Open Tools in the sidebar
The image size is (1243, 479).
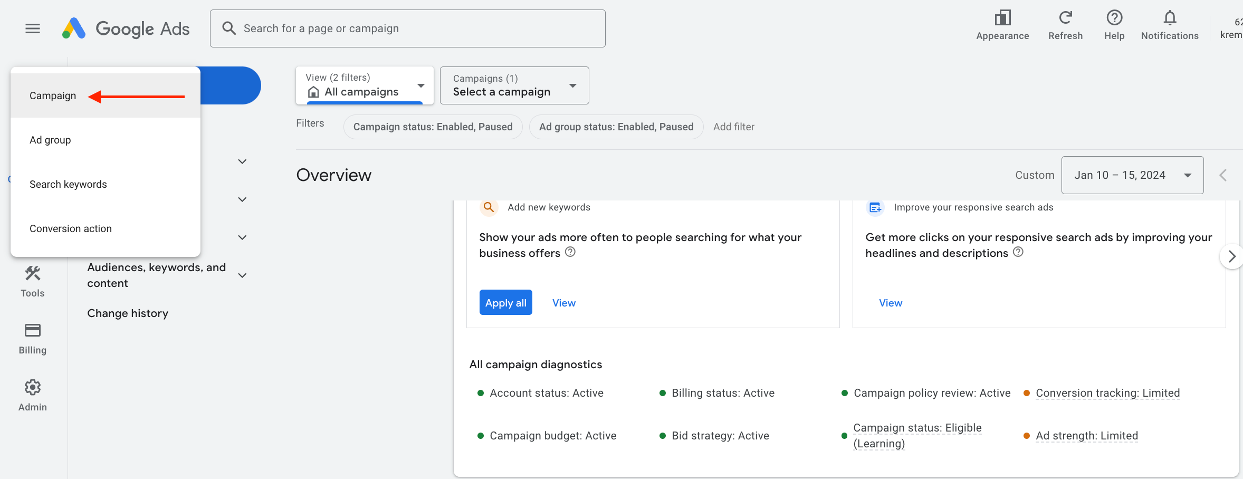33,282
